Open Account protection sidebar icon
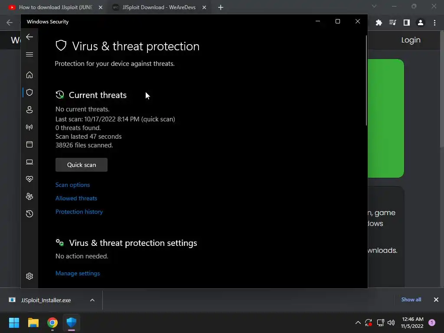This screenshot has height=333, width=444. click(29, 110)
